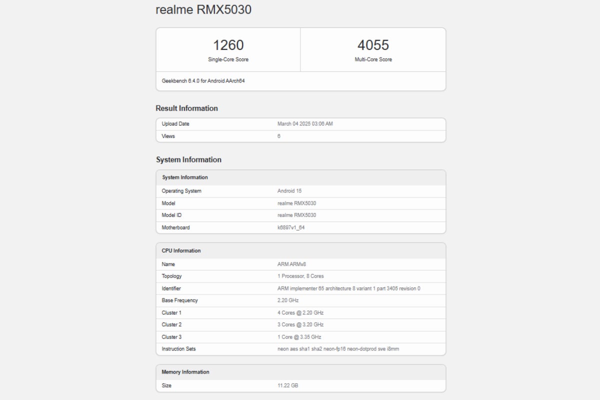600x400 pixels.
Task: Click the 'Operating System' row label
Action: [x=181, y=191]
